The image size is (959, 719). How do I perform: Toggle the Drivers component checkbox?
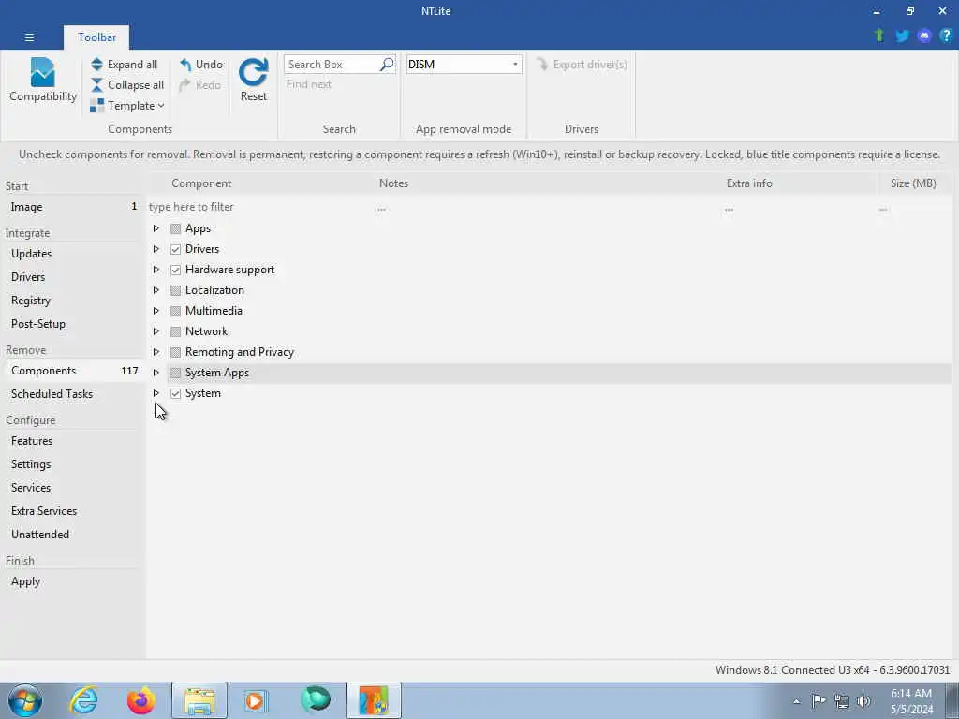pyautogui.click(x=175, y=249)
